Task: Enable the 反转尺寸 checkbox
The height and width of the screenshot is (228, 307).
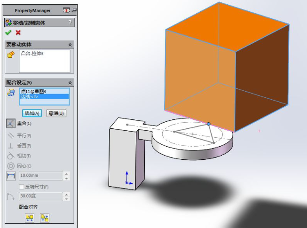Action: [x=21, y=187]
